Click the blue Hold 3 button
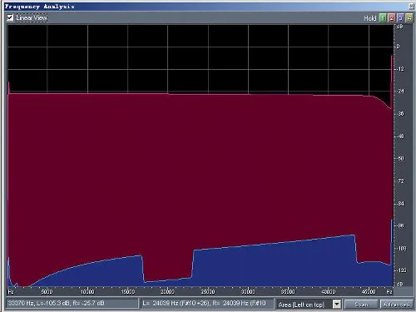Viewport: 416px width, 312px height. click(x=400, y=18)
